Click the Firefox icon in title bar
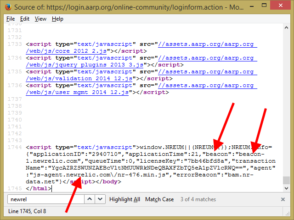294x220 pixels. point(8,7)
